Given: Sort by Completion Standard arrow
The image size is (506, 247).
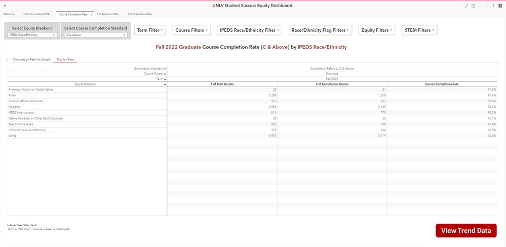Looking at the screenshot, I should coord(165,69).
